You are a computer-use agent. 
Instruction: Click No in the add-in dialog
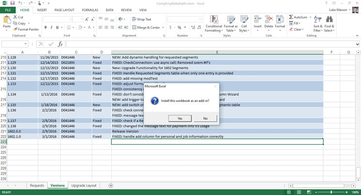[205, 118]
